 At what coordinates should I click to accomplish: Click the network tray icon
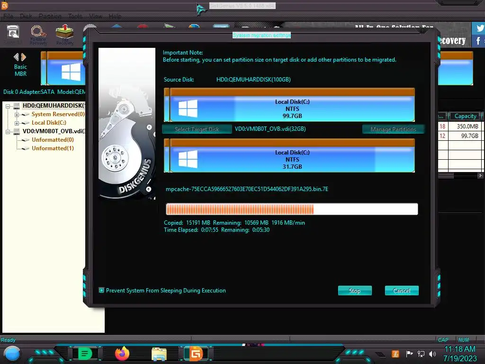point(421,354)
